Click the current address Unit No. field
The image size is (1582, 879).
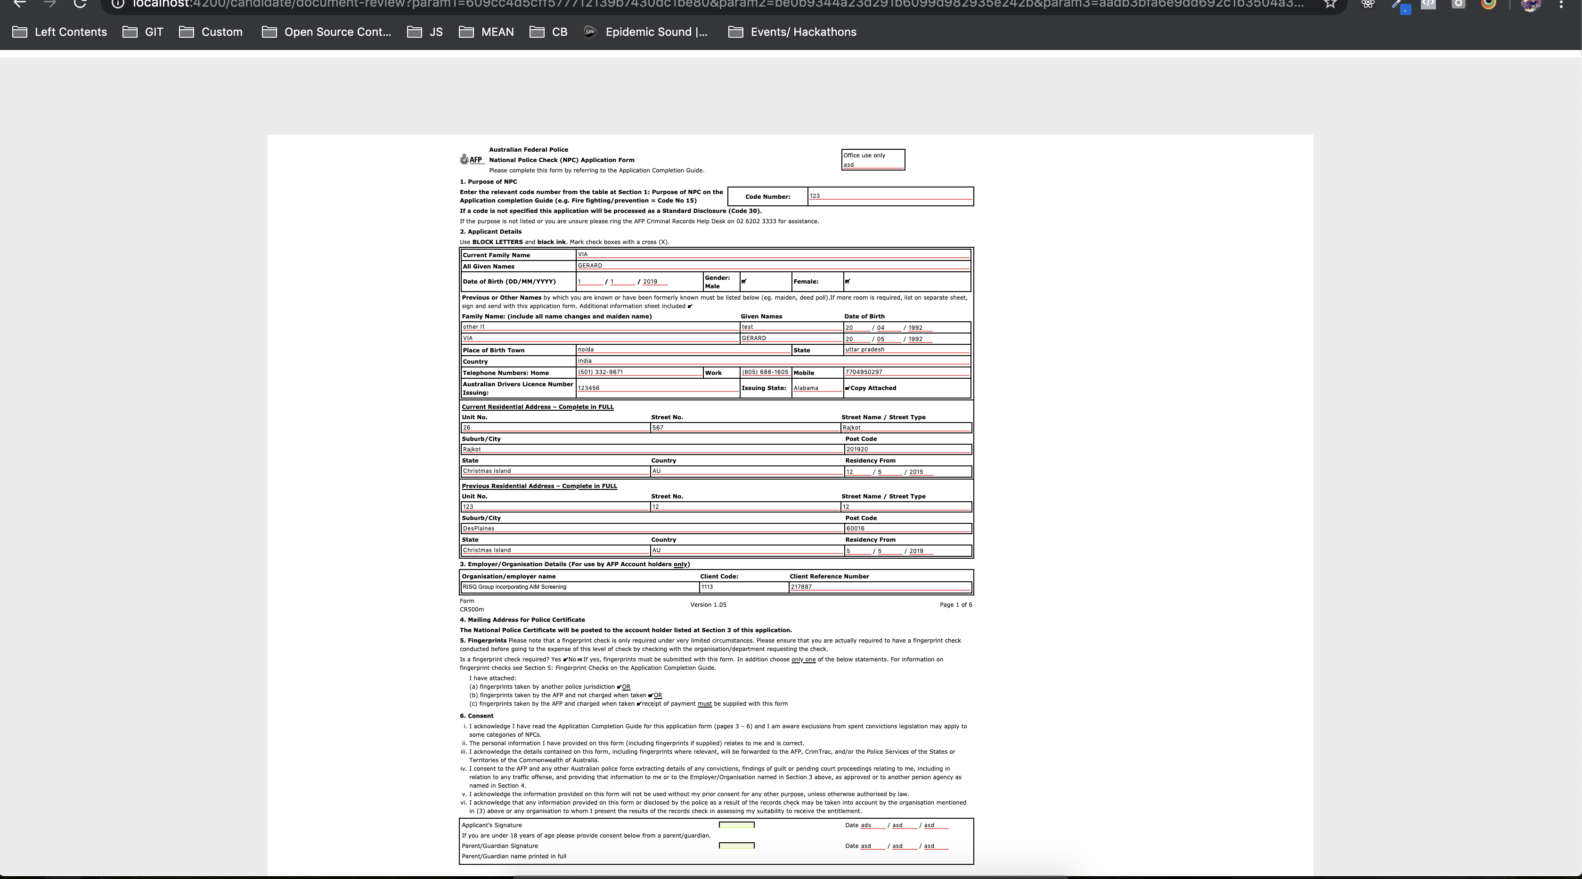tap(555, 428)
